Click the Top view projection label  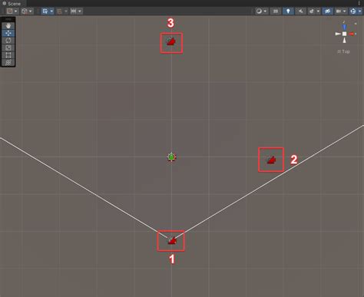point(346,51)
